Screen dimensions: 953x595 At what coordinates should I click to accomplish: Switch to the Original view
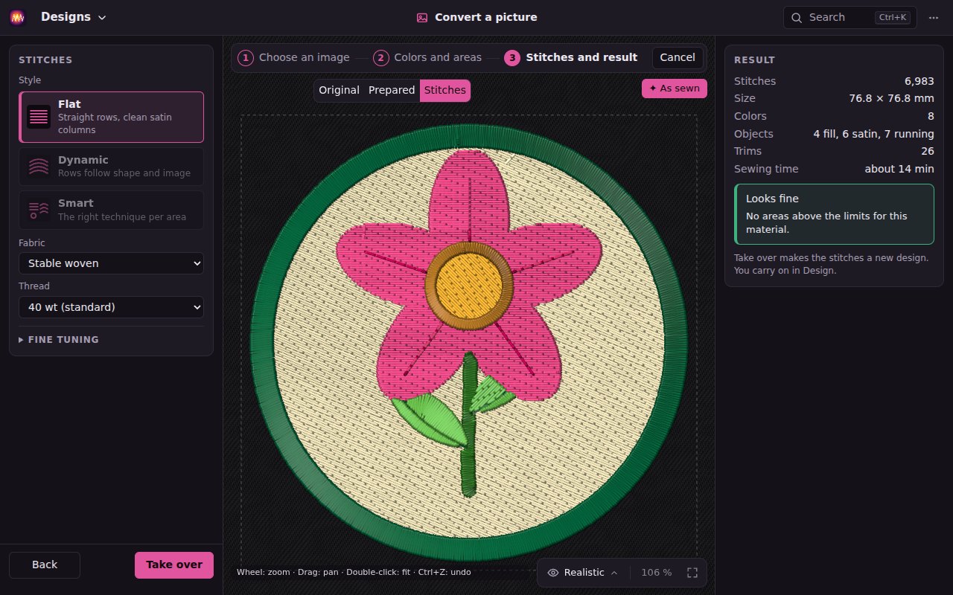[339, 91]
